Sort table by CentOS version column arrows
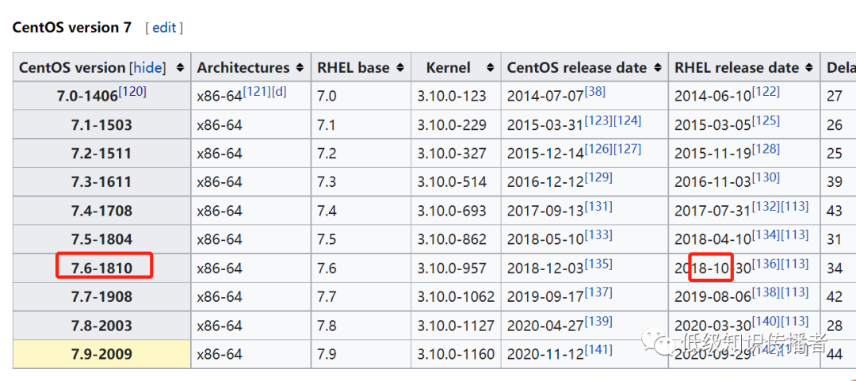 [180, 67]
